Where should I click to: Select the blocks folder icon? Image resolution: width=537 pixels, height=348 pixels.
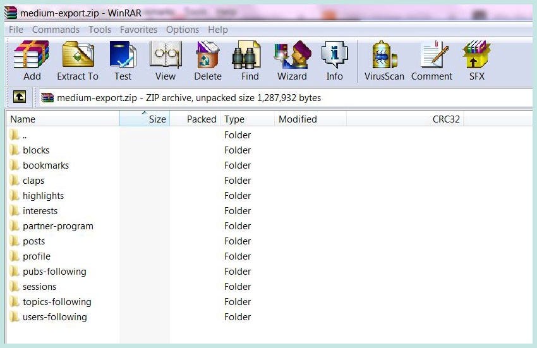point(15,150)
